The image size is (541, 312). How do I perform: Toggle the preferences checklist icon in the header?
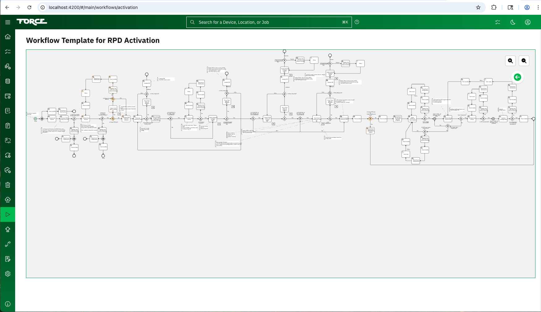pyautogui.click(x=498, y=22)
